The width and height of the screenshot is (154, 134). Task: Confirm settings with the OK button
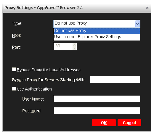[104, 123]
